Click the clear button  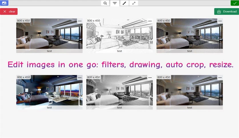coord(9,11)
